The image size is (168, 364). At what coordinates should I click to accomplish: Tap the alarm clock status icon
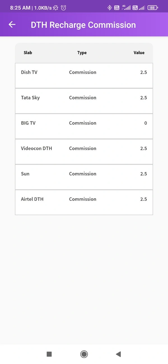click(64, 8)
